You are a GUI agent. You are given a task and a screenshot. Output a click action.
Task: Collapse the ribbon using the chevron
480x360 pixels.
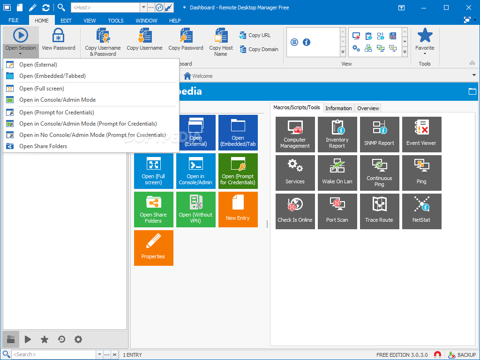[472, 63]
